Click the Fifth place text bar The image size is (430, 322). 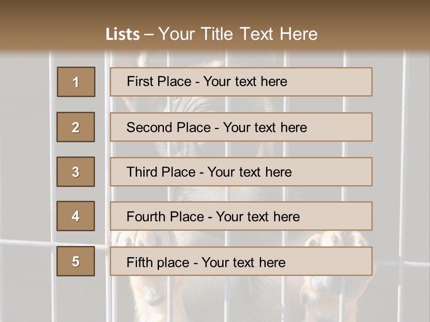(241, 261)
